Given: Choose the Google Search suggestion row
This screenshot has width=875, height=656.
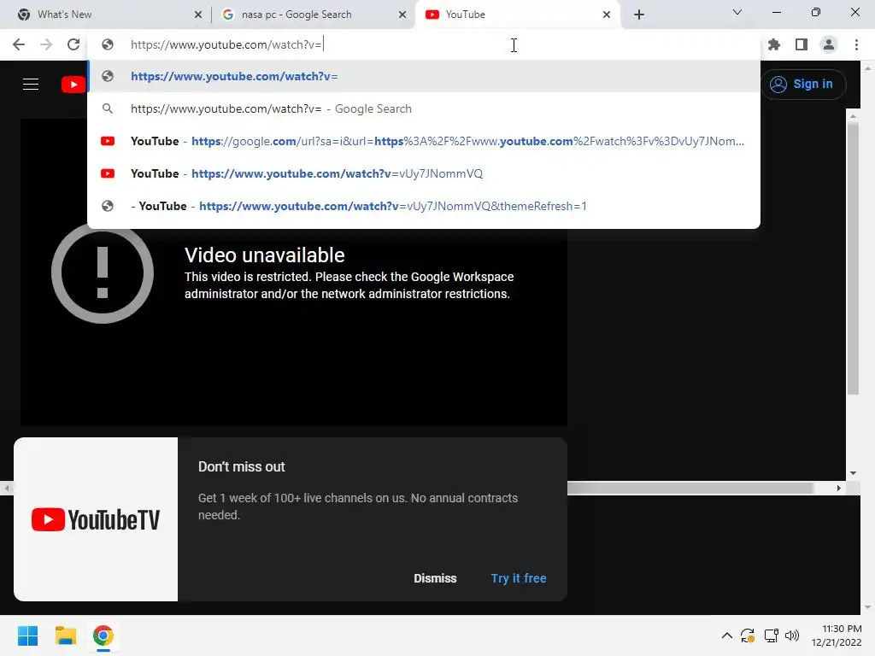Looking at the screenshot, I should 424,108.
